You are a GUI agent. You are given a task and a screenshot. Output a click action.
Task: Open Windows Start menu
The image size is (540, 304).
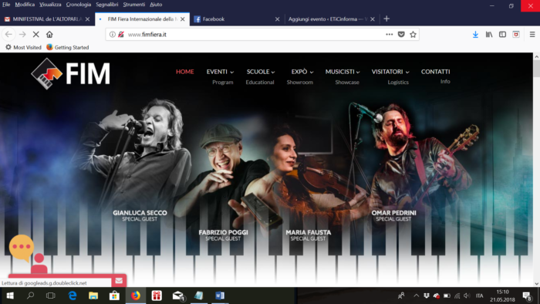point(10,296)
